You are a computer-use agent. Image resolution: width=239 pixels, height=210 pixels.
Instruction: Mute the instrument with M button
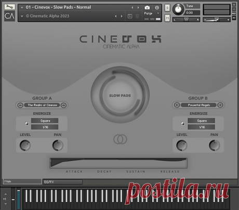pyautogui.click(x=167, y=18)
